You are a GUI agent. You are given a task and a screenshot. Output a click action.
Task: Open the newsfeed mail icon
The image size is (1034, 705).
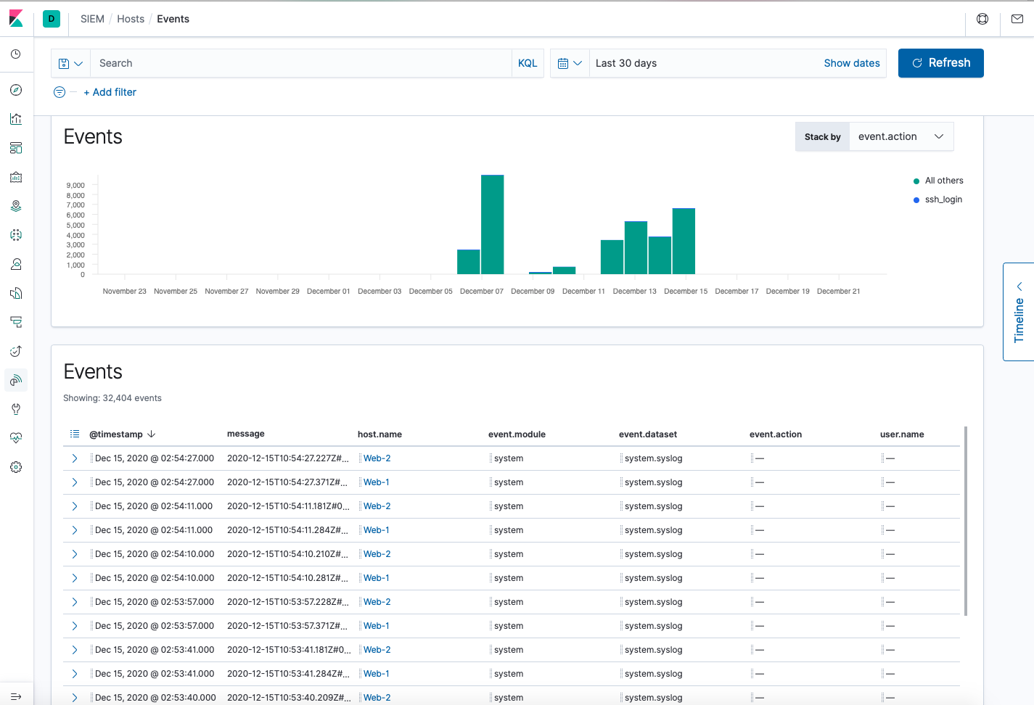[x=1017, y=19]
